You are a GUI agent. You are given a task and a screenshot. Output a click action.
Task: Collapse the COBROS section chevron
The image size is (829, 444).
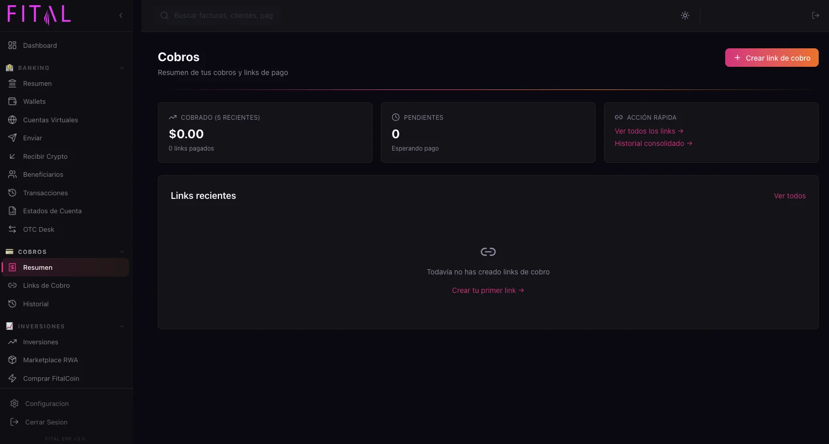click(122, 252)
